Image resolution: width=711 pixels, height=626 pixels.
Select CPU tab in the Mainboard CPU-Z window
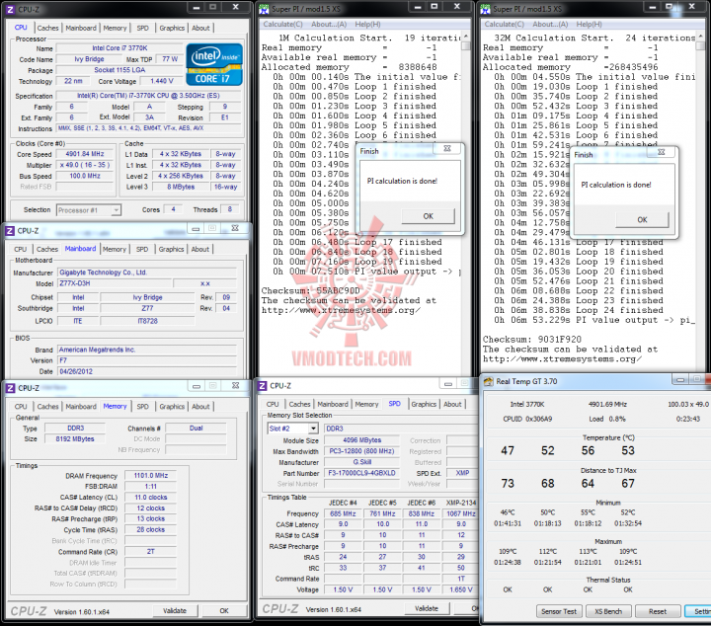pos(21,249)
